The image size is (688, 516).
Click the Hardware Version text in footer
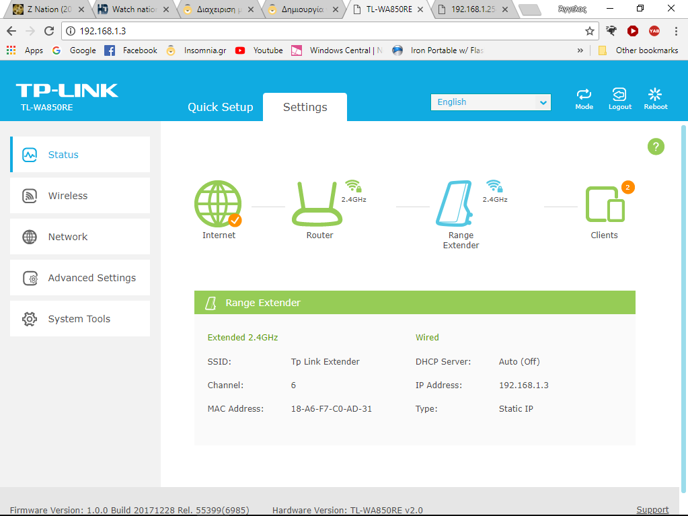click(348, 510)
